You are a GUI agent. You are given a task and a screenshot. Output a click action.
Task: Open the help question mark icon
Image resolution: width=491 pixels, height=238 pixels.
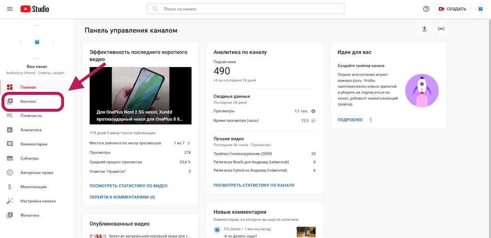coord(426,9)
